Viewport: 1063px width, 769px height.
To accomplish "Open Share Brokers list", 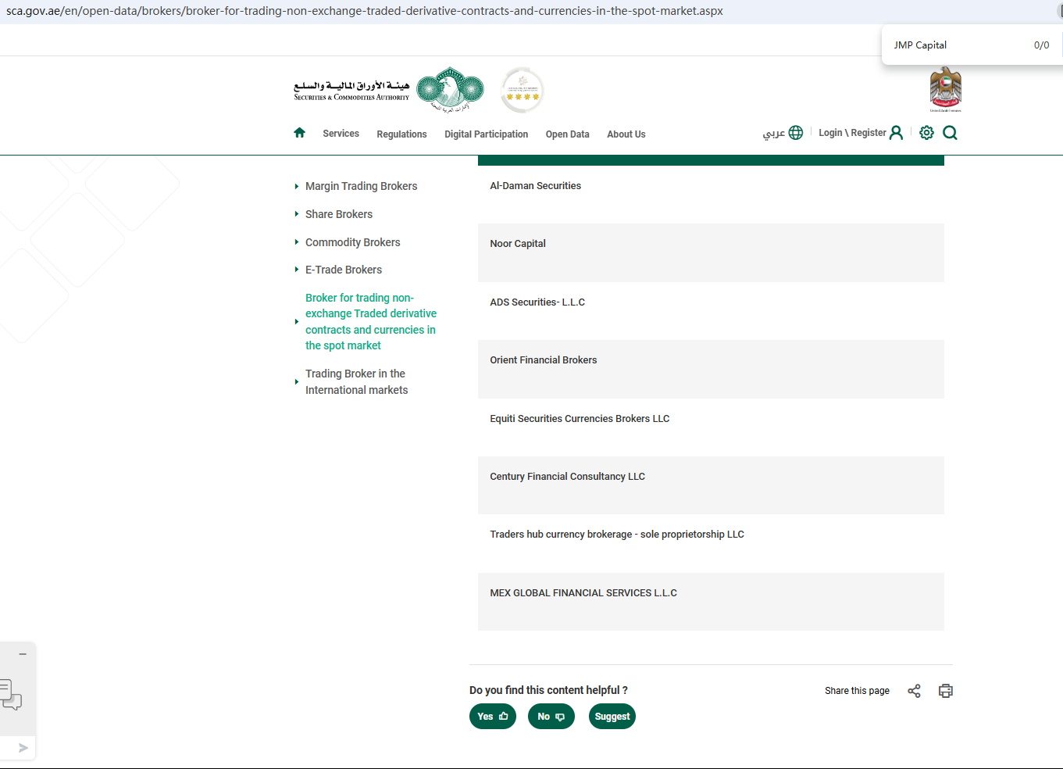I will 339,214.
